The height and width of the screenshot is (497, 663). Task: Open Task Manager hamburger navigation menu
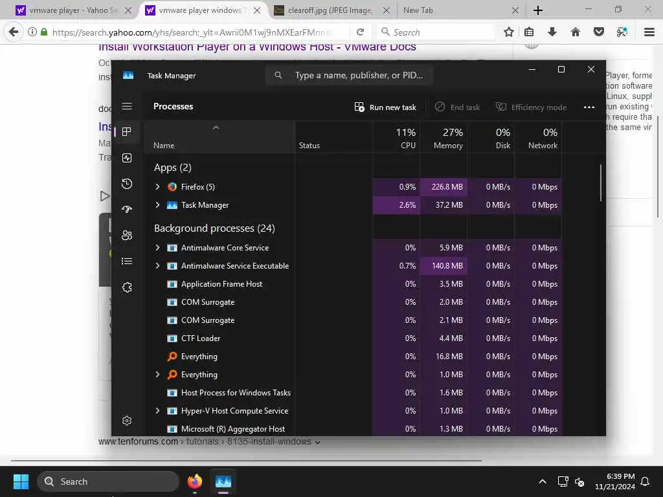[127, 106]
